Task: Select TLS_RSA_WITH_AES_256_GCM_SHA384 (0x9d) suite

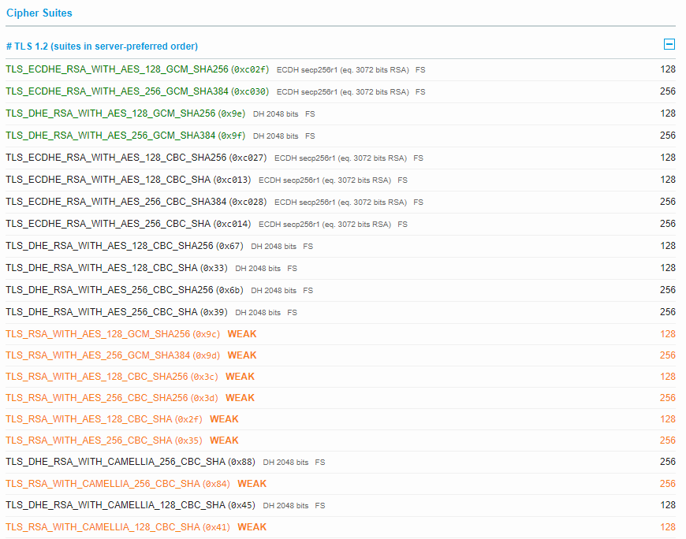Action: (113, 355)
